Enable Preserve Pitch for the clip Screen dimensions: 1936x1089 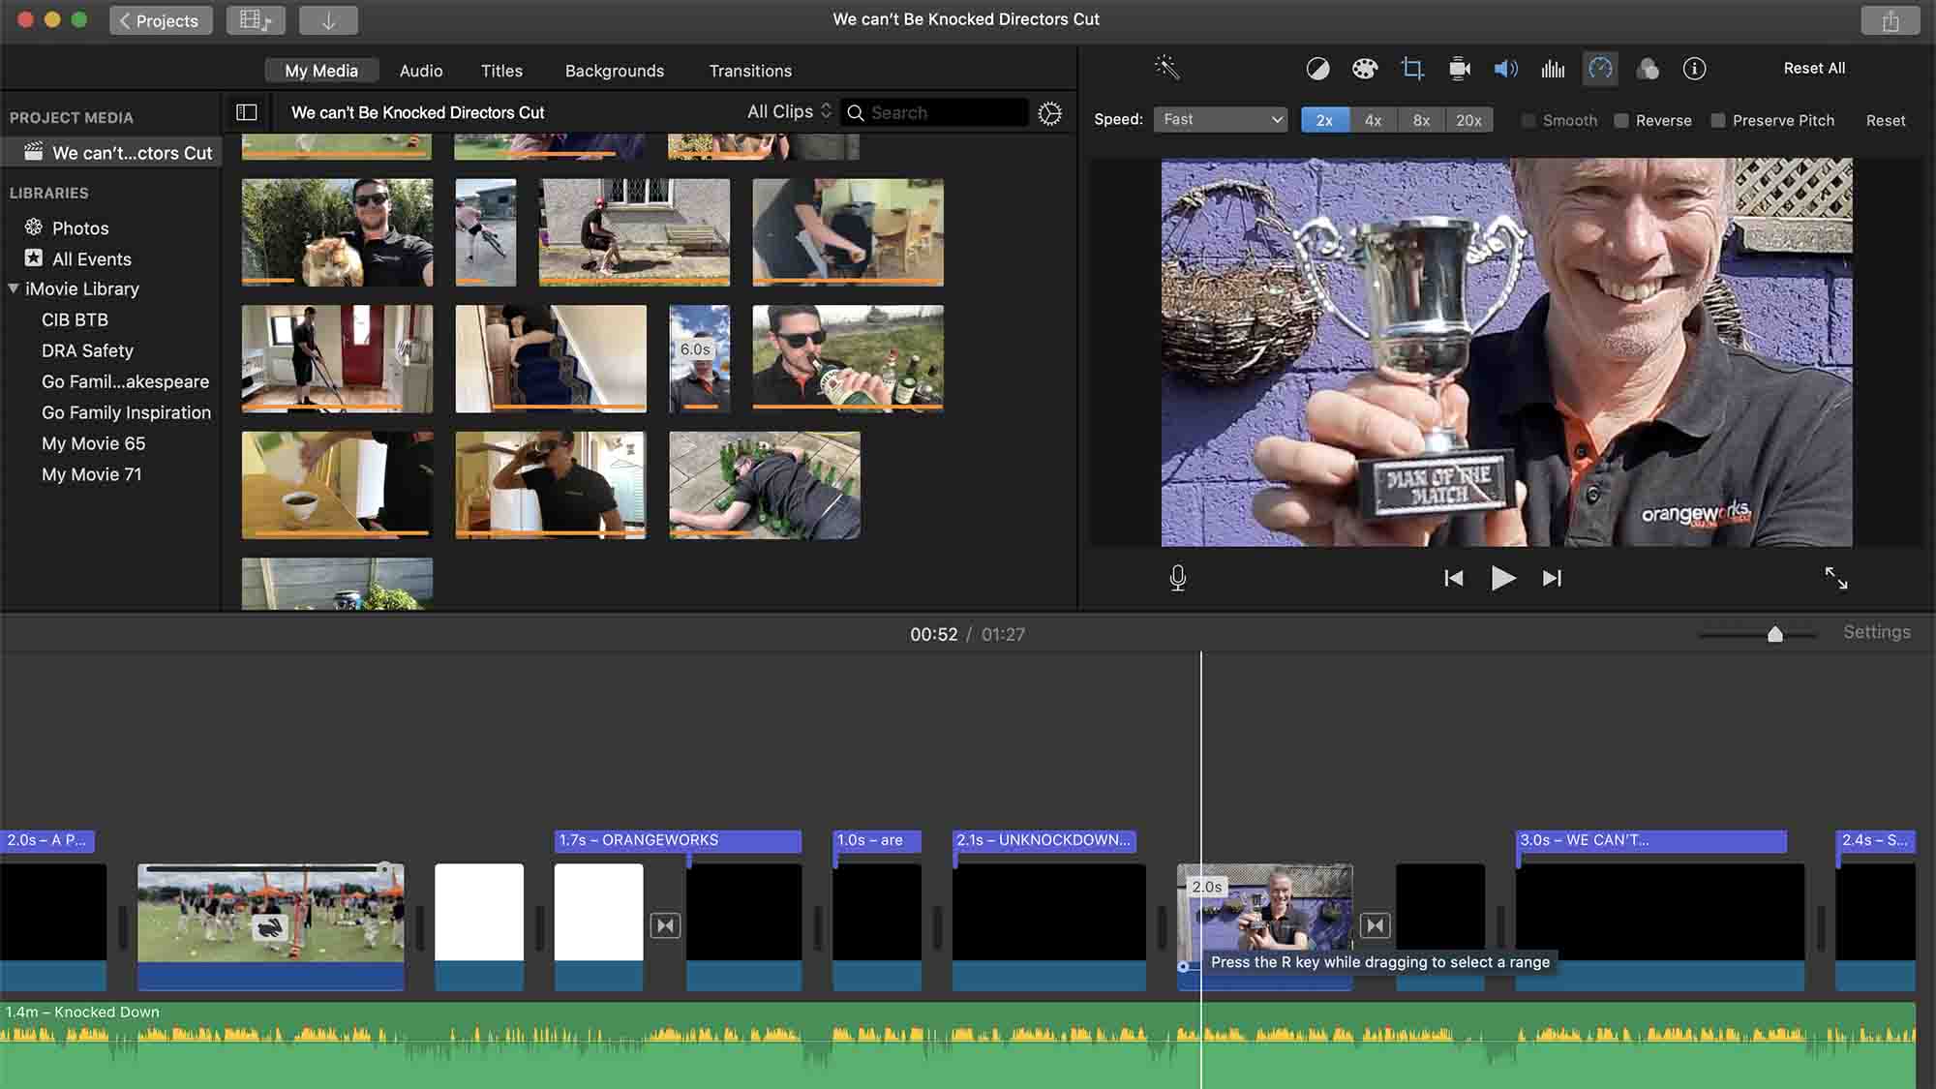tap(1719, 120)
